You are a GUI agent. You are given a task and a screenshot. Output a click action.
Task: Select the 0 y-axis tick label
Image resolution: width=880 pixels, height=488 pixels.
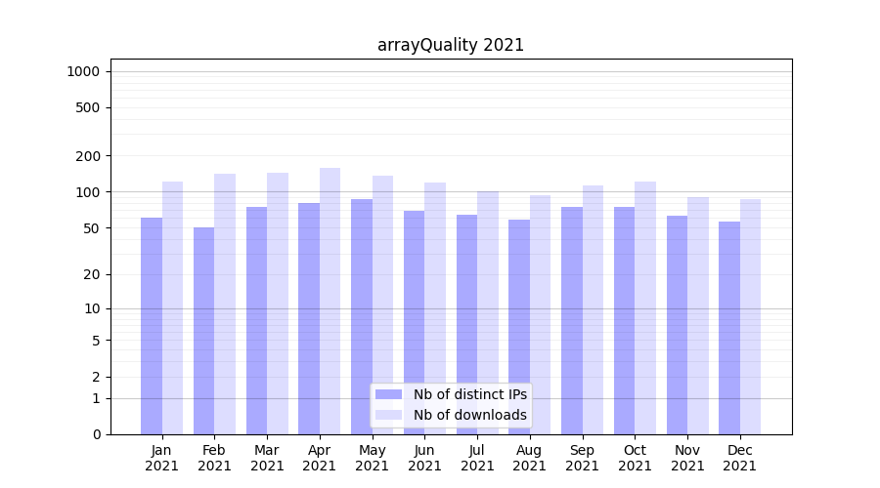click(96, 434)
